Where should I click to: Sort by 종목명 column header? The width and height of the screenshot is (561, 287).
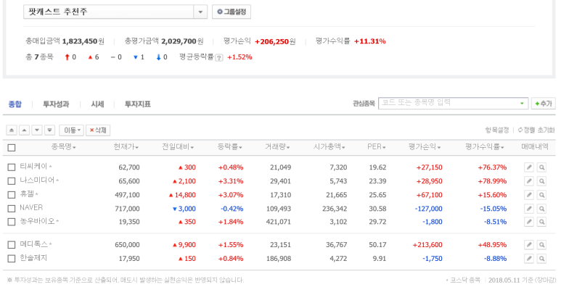click(63, 147)
